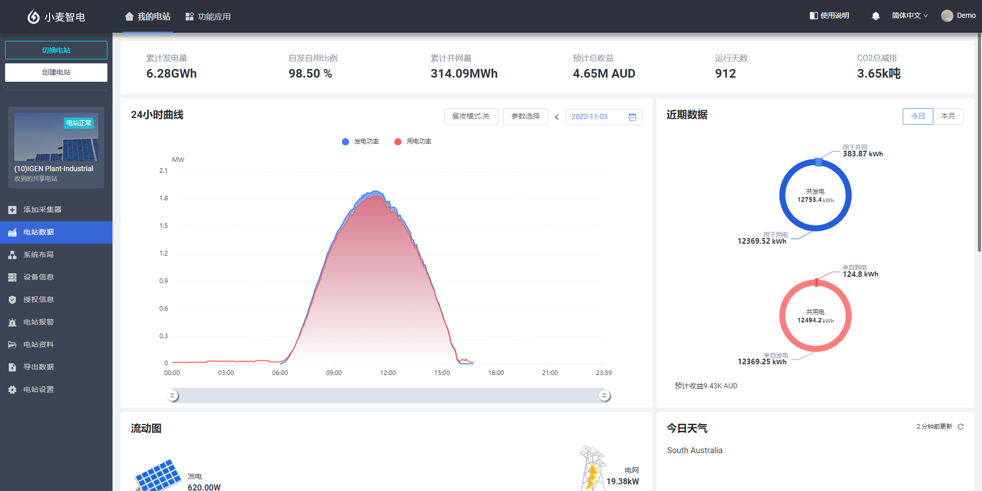This screenshot has height=491, width=982.
Task: Click the 创建电站 button
Action: [56, 73]
